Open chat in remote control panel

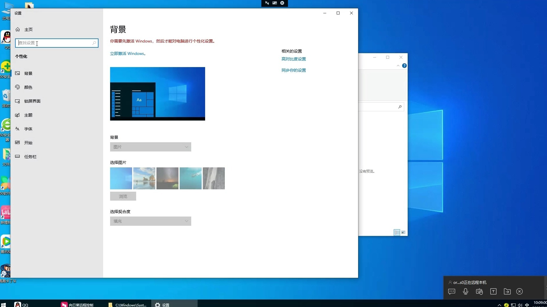452,291
